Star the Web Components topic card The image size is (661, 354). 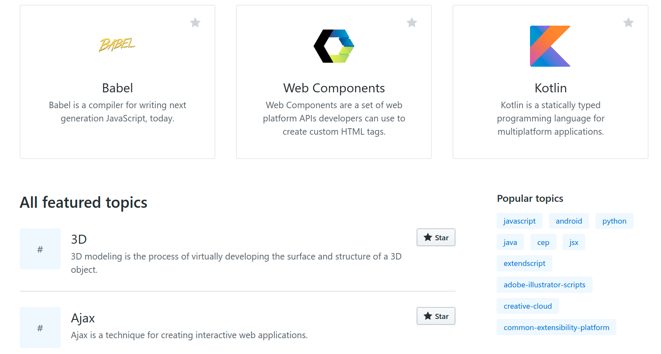point(412,22)
